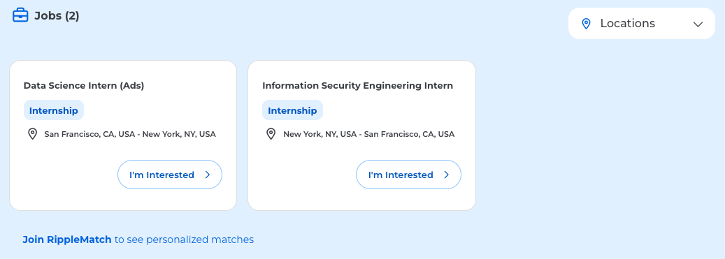
Task: Click the location pin on Information Security card
Action: pos(271,134)
